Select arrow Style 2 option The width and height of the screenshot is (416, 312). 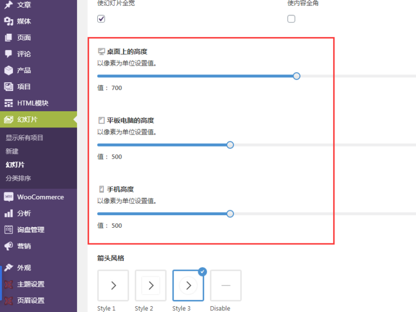(x=151, y=285)
